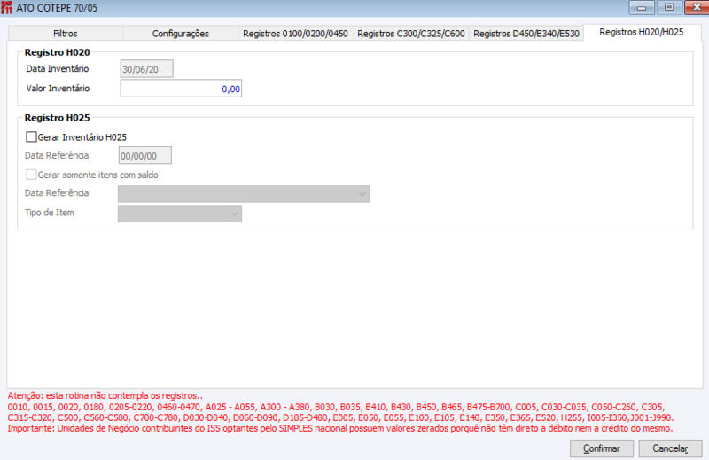Click the 'Registro H020' group heading

(57, 52)
